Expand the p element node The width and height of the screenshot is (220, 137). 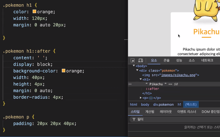141,98
